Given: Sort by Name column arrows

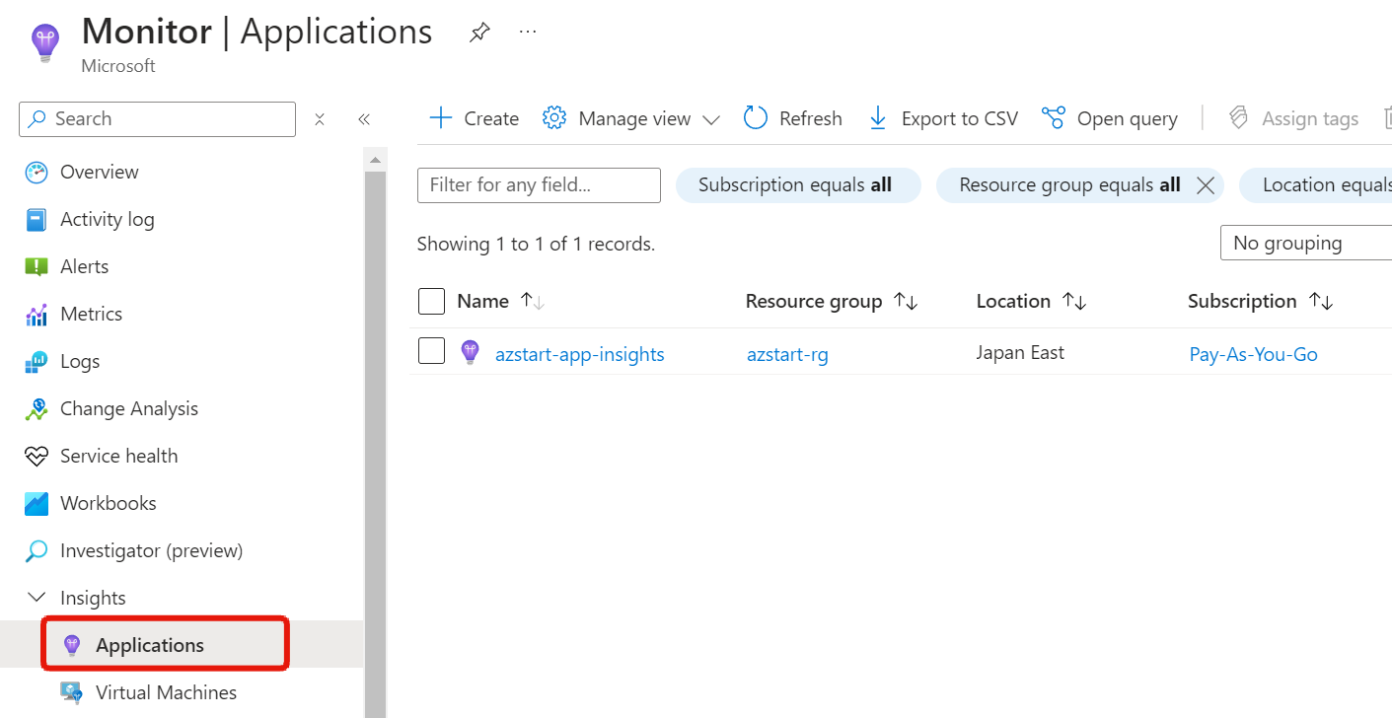Looking at the screenshot, I should pos(533,301).
